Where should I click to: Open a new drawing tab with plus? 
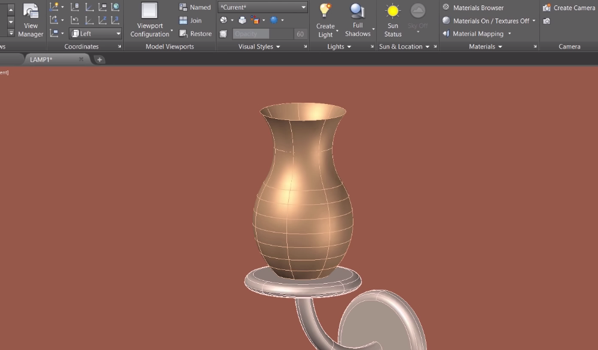[x=99, y=60]
